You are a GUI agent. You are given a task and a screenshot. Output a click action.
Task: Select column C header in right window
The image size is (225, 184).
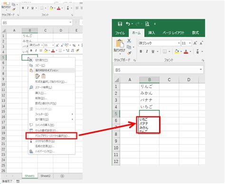click(x=169, y=80)
